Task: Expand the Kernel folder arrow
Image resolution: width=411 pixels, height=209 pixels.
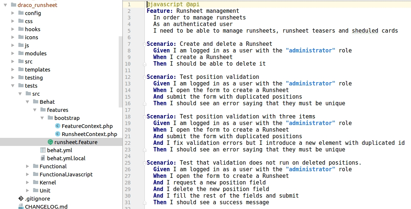Action: (x=28, y=182)
